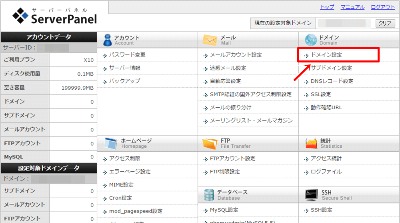Click the ログアウト link
Screen dimensions: 400x223
click(x=383, y=7)
